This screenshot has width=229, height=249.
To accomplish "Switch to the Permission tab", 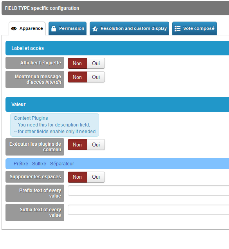I will pos(67,29).
